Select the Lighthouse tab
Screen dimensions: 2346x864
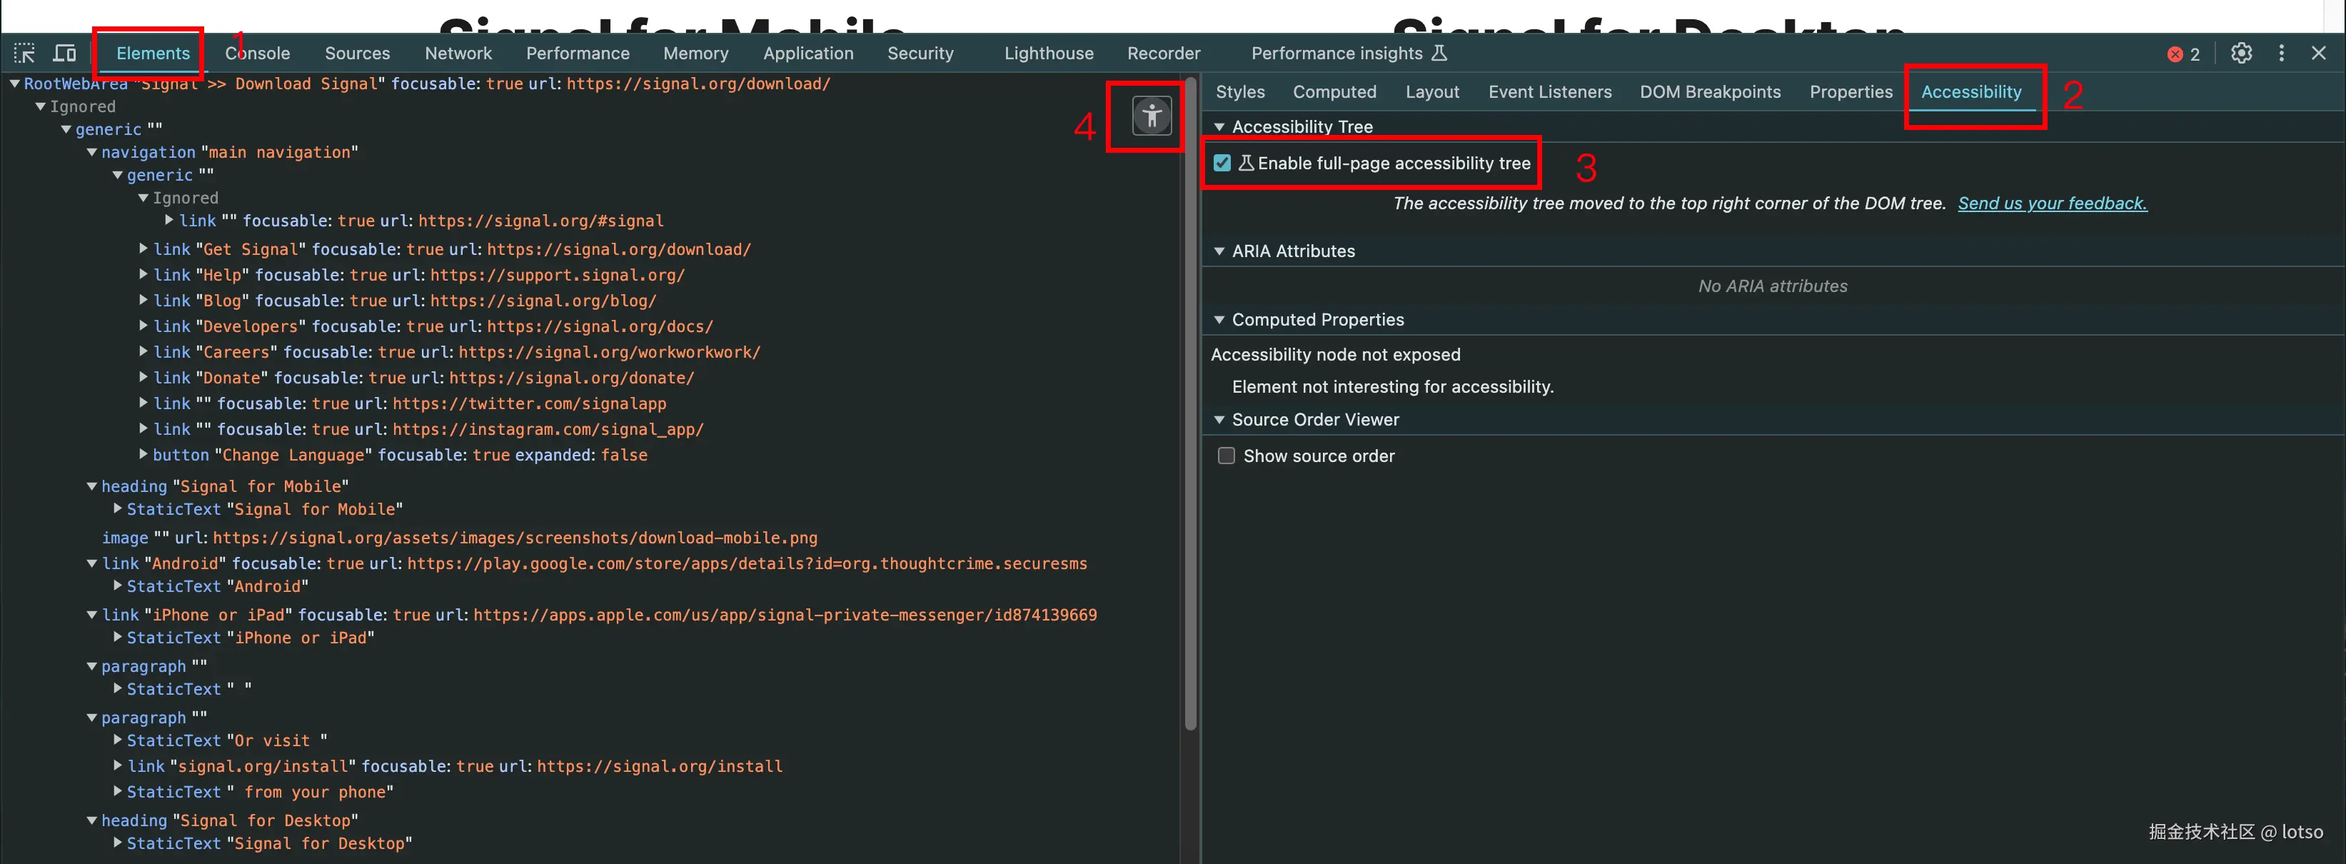pyautogui.click(x=1048, y=53)
